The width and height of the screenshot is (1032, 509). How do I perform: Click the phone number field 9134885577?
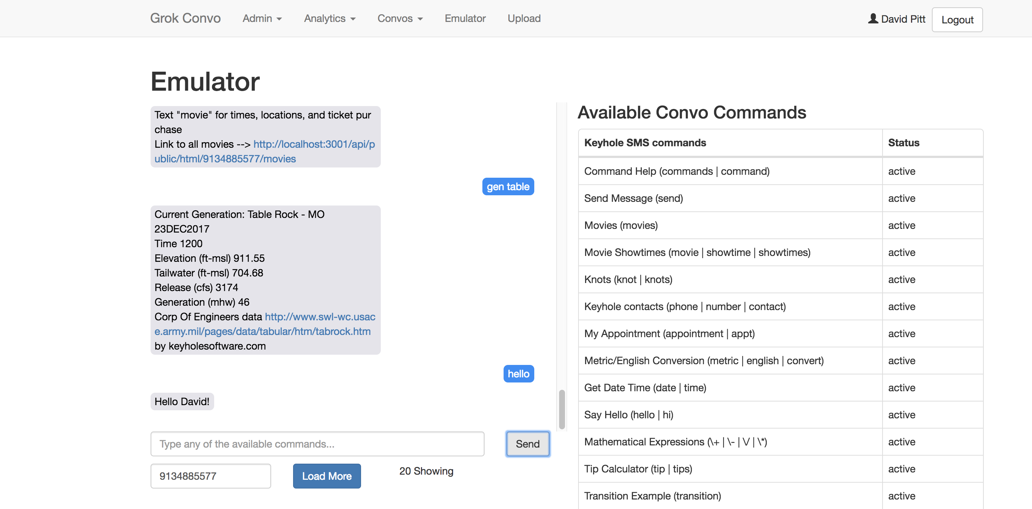click(210, 476)
